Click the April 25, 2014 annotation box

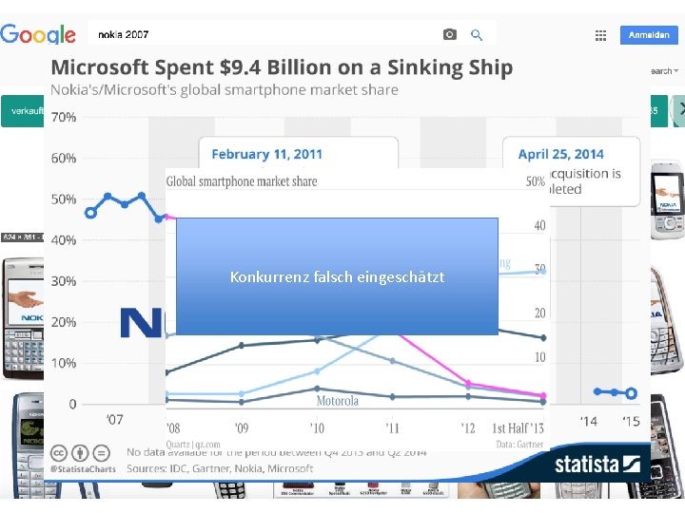tap(568, 171)
